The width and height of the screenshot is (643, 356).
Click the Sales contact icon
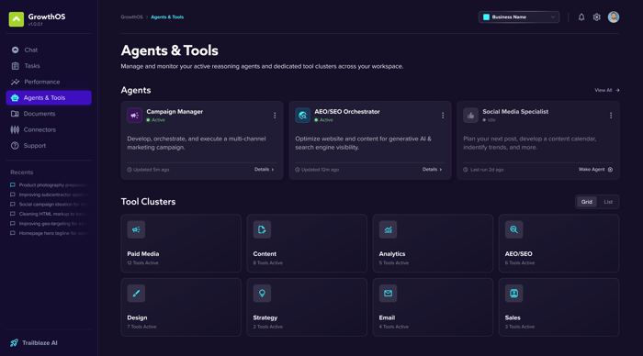[x=513, y=294]
